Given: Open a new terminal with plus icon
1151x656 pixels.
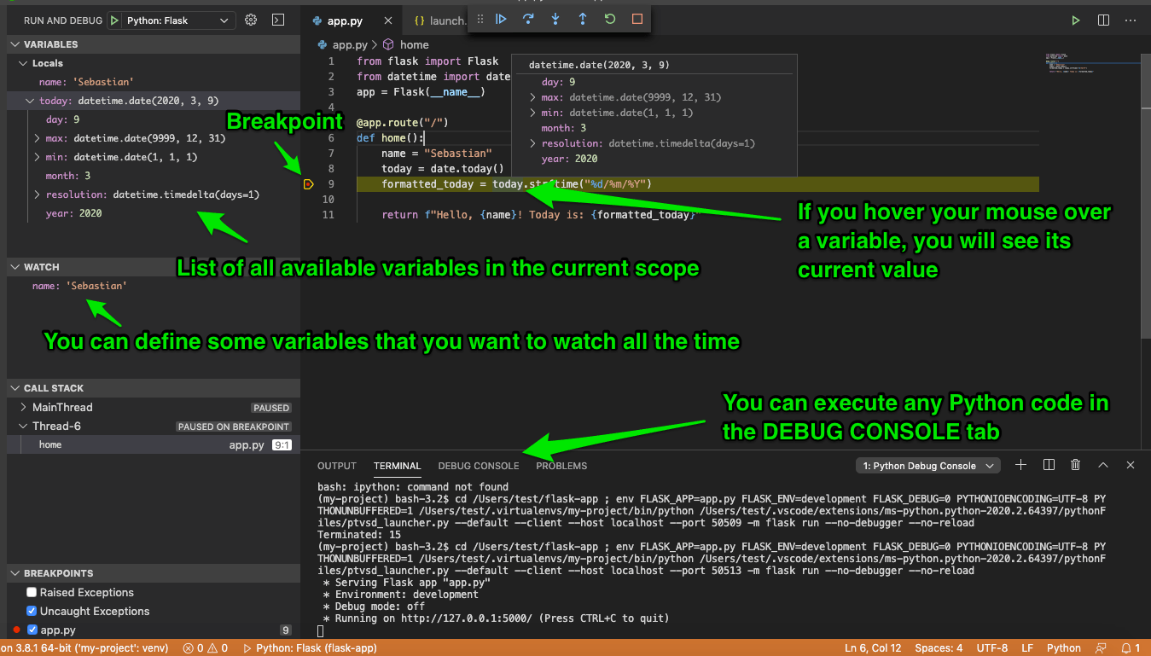Looking at the screenshot, I should [x=1020, y=465].
